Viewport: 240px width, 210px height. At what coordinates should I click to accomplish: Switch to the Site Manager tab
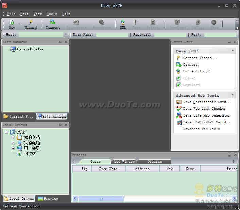tap(52, 117)
